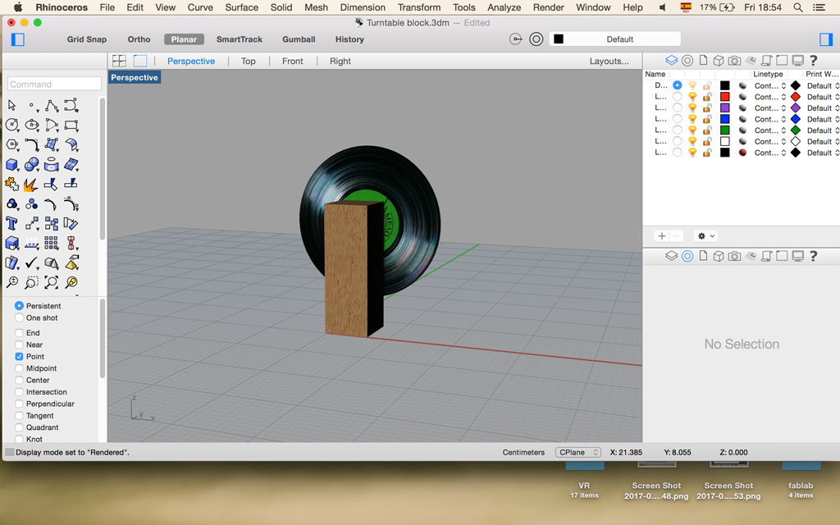Image resolution: width=840 pixels, height=525 pixels.
Task: Select the blue letter T Text object tool
Action: 11,223
